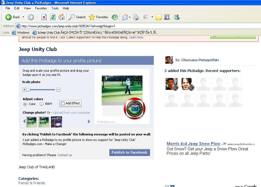This screenshot has width=261, height=187.
Task: Click the Research book icon
Action: click(x=167, y=17)
